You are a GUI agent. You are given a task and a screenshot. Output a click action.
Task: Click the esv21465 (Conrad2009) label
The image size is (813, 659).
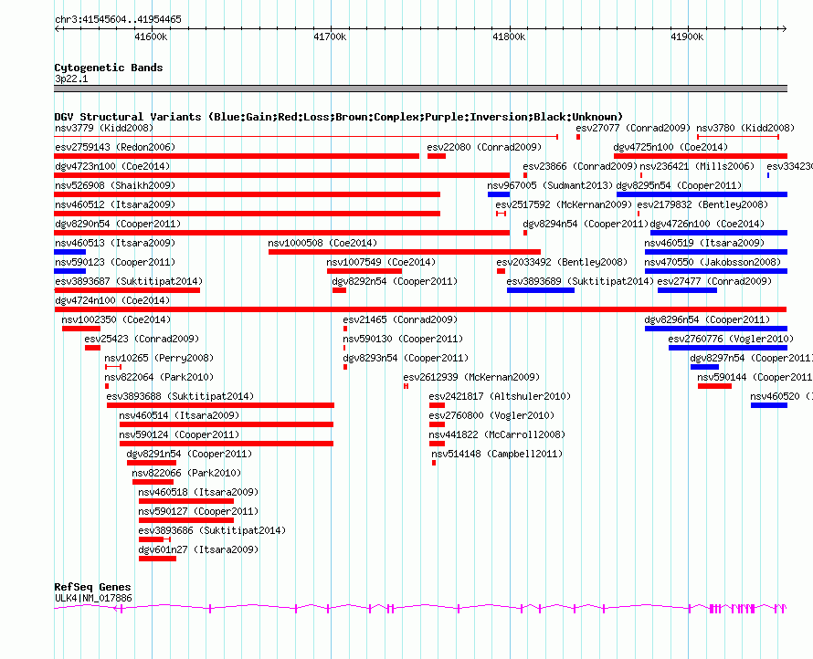(x=400, y=319)
